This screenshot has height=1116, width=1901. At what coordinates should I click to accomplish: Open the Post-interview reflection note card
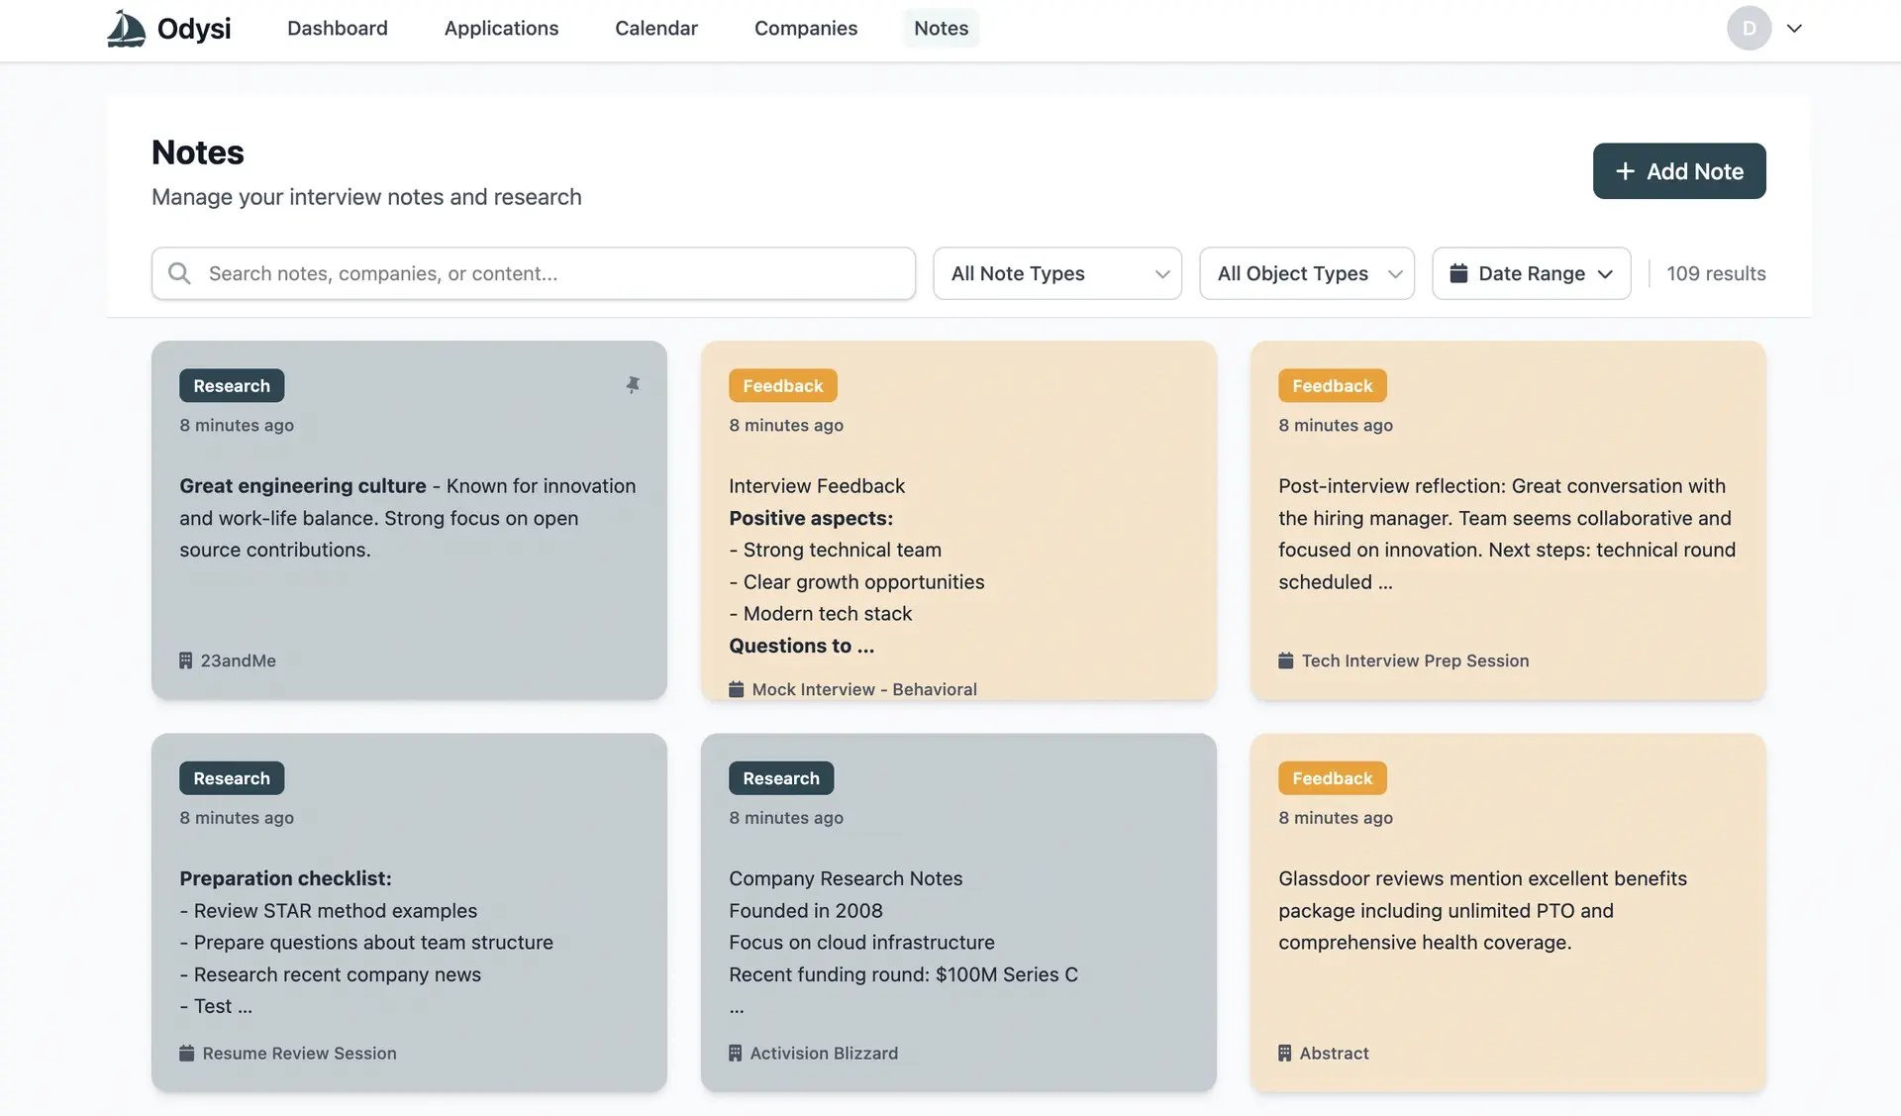[1508, 520]
